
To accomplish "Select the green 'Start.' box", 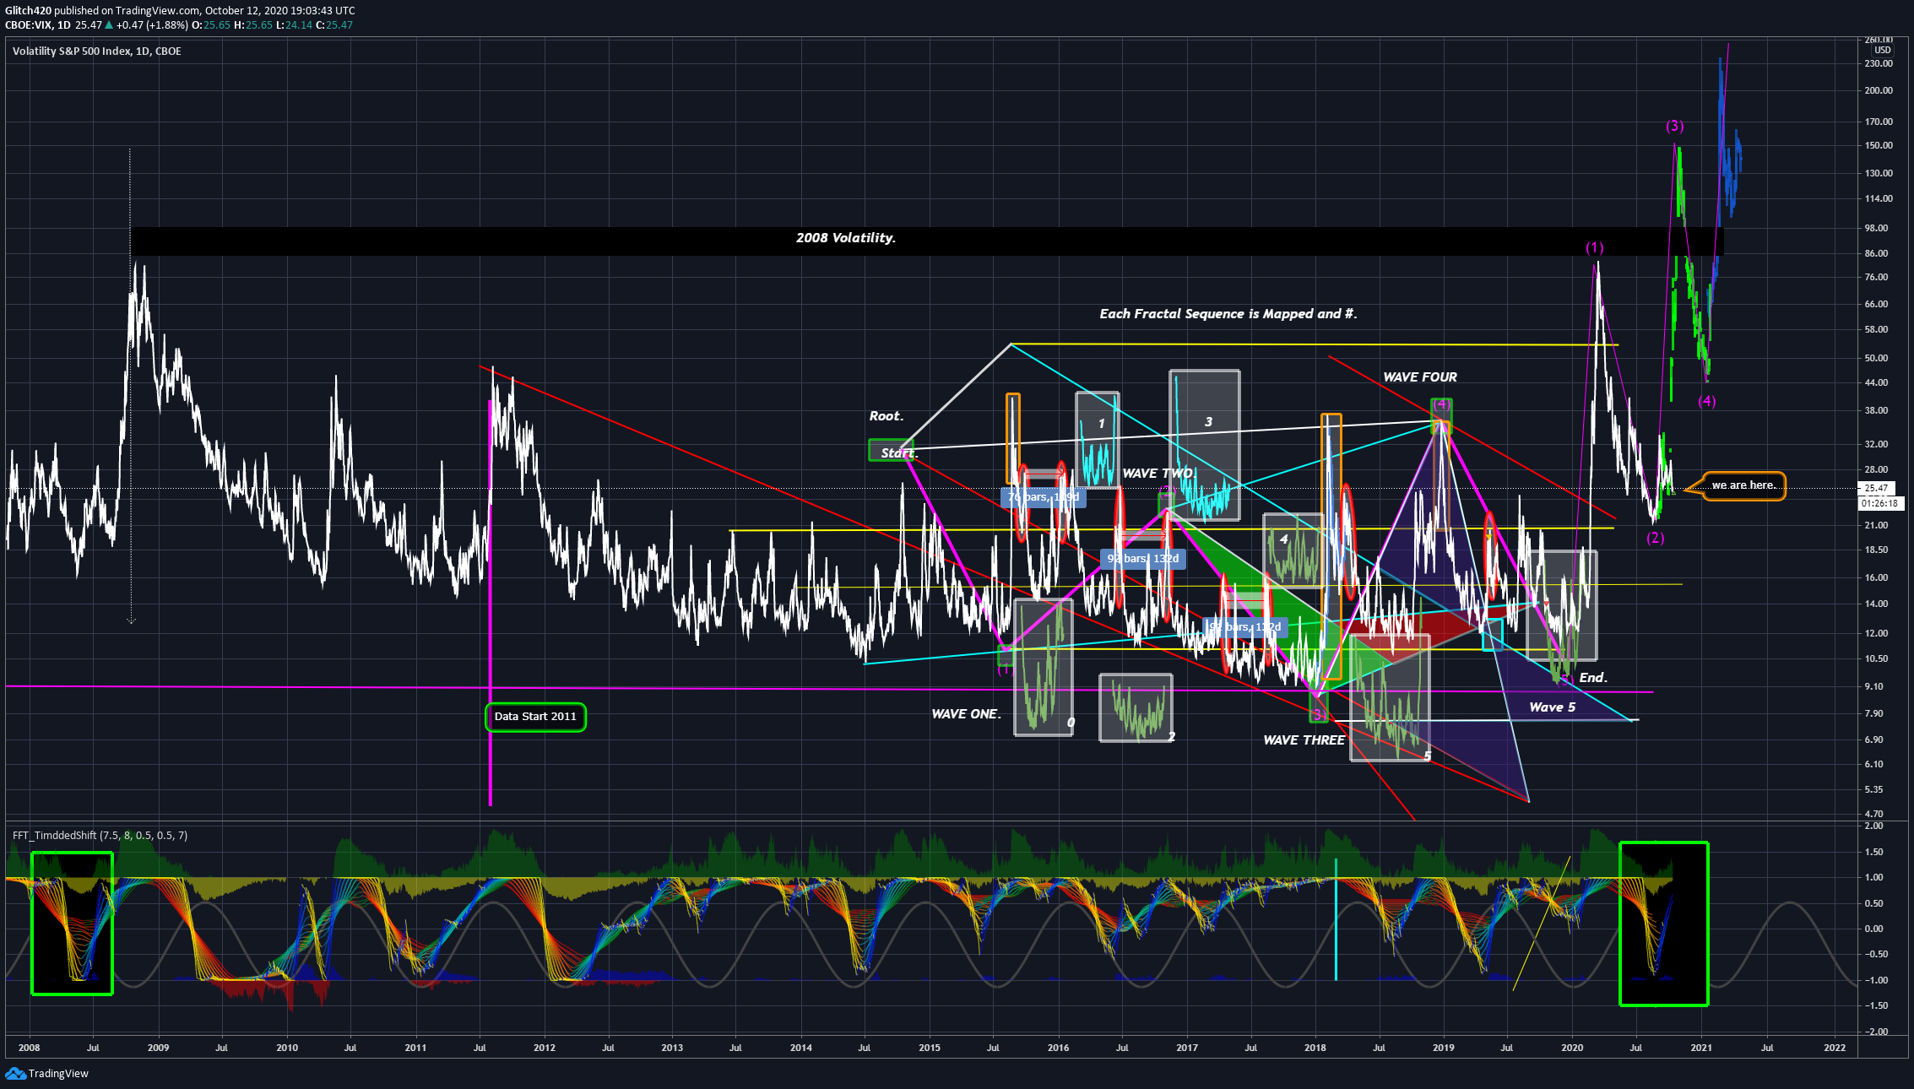I will pyautogui.click(x=892, y=452).
